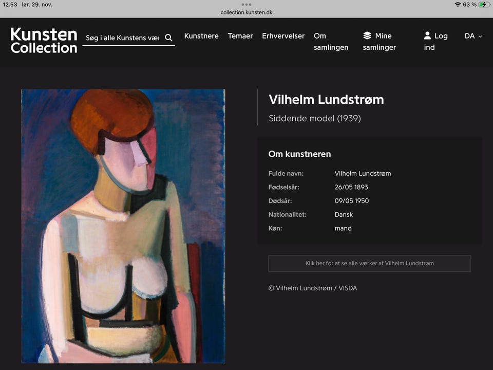This screenshot has width=493, height=370.
Task: Open the collection.kunsten.dk address bar
Action: [x=246, y=12]
